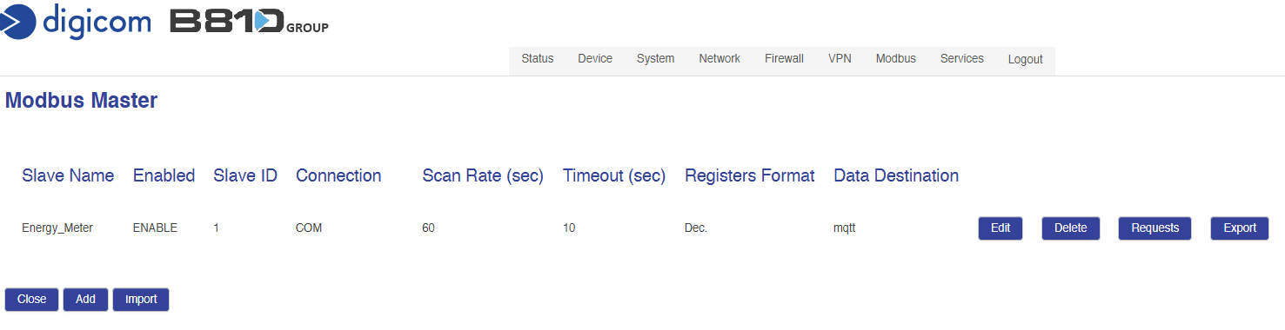Open the Modbus menu
Viewport: 1285px width, 330px height.
[895, 59]
